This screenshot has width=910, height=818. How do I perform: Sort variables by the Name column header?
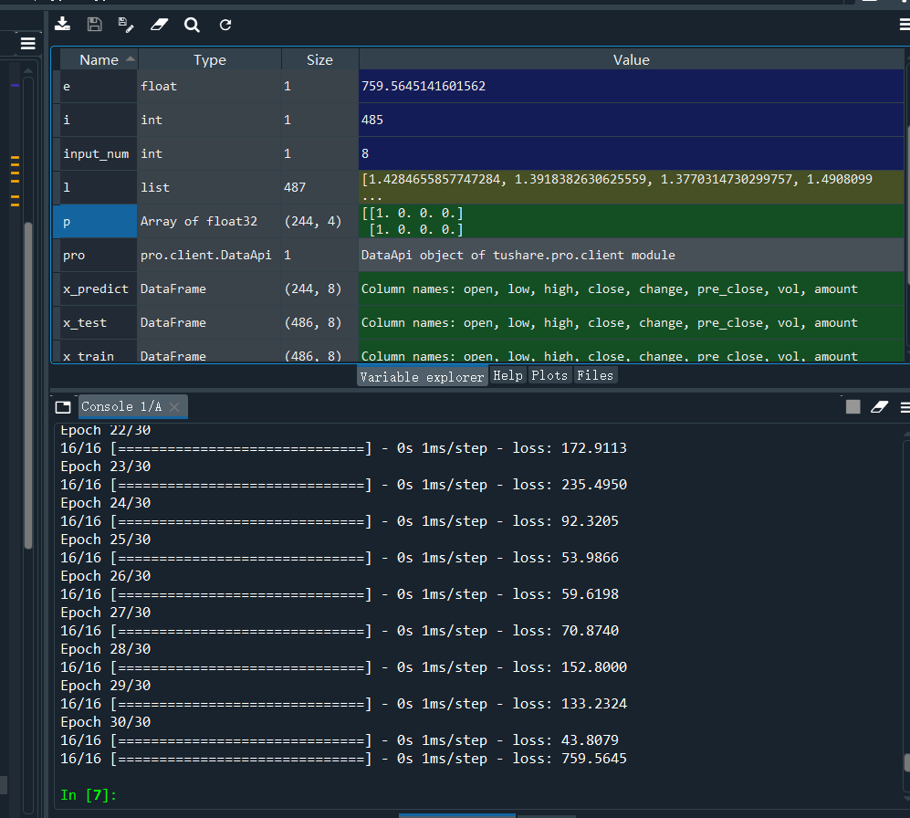coord(99,59)
